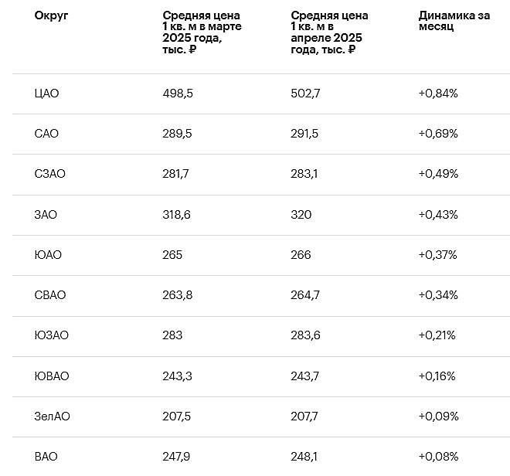This screenshot has width=510, height=476.
Task: Click the 318,6 March price for ЗАО
Action: pos(177,214)
